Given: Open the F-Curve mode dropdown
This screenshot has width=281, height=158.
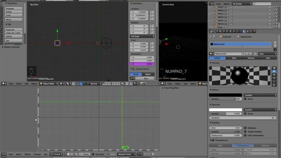Looking at the screenshot, I should (x=56, y=154).
